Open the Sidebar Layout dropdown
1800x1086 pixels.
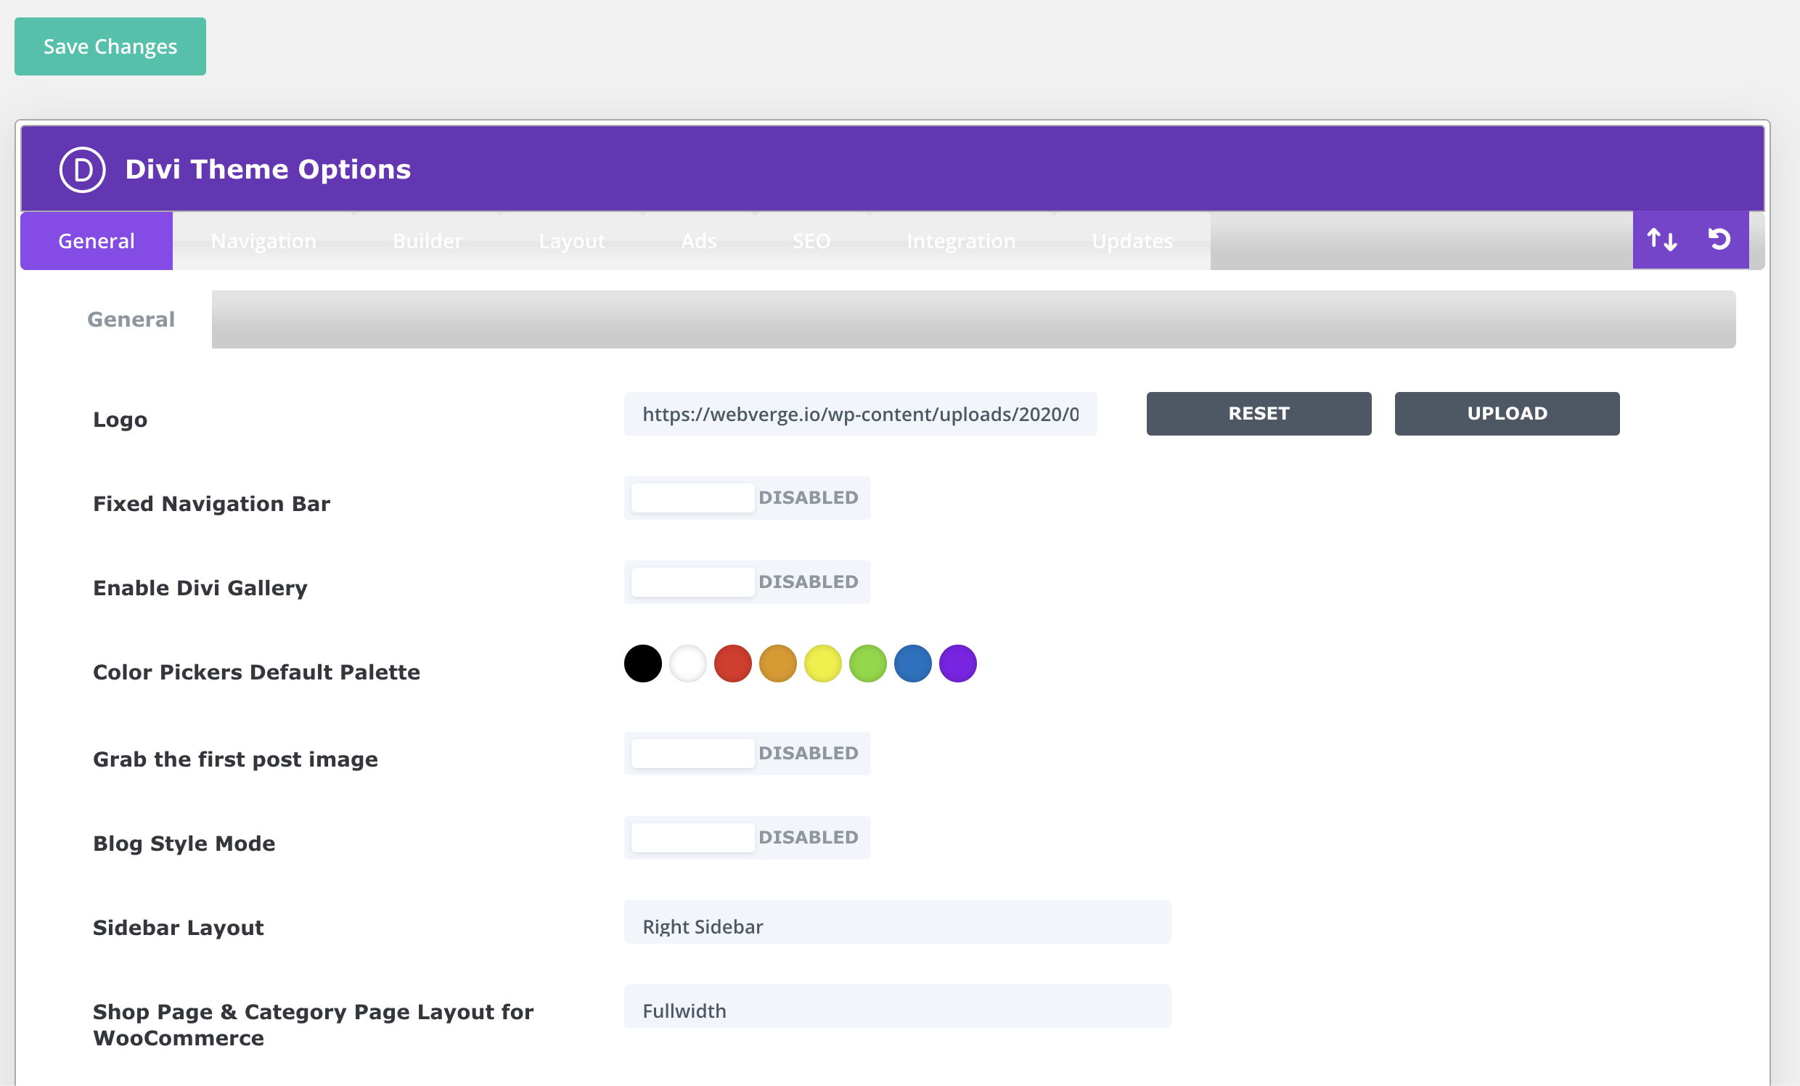point(897,922)
